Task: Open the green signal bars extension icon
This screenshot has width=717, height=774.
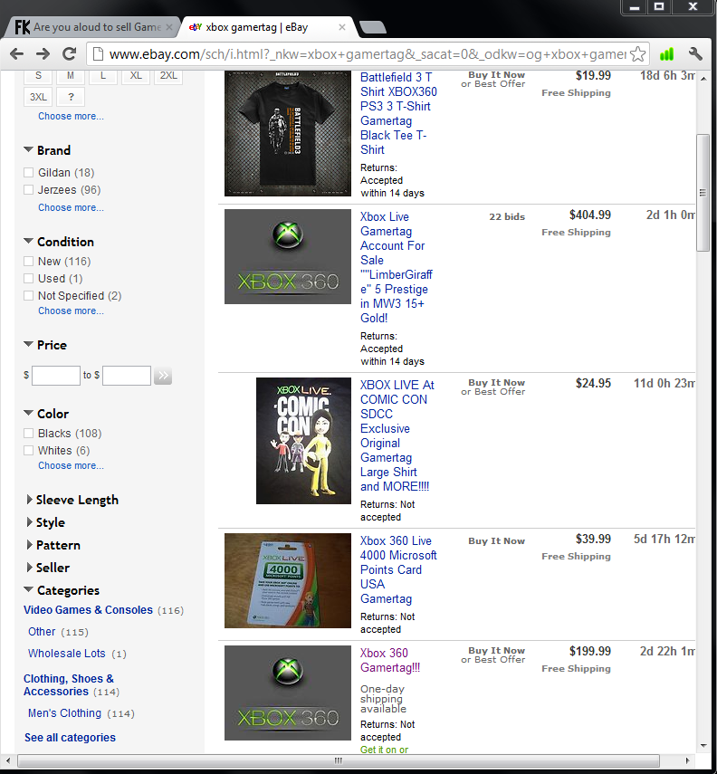Action: coord(666,53)
